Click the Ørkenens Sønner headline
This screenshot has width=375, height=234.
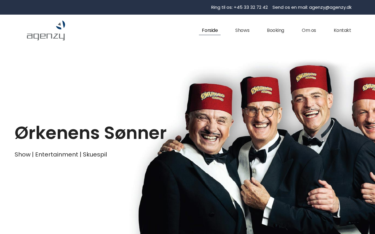pos(91,133)
